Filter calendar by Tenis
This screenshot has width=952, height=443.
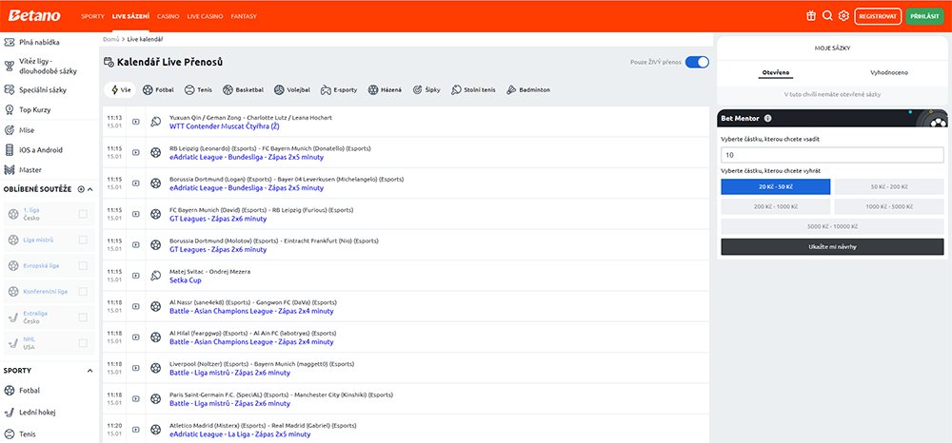pos(199,89)
